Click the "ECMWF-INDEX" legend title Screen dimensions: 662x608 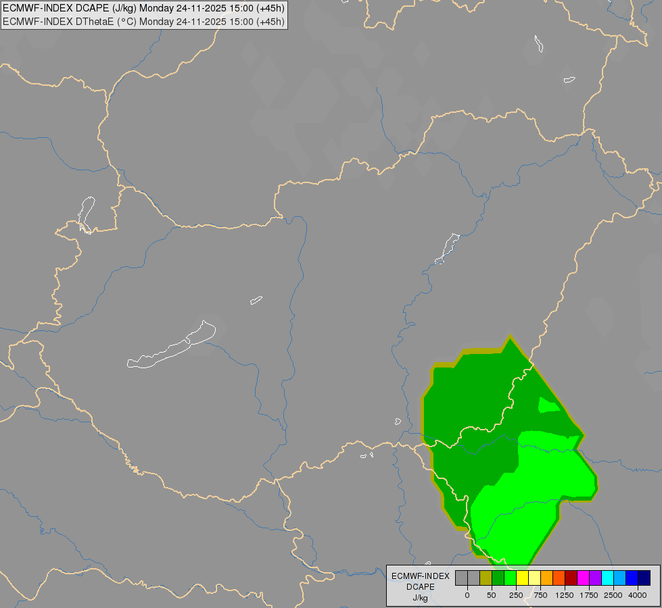coord(421,576)
